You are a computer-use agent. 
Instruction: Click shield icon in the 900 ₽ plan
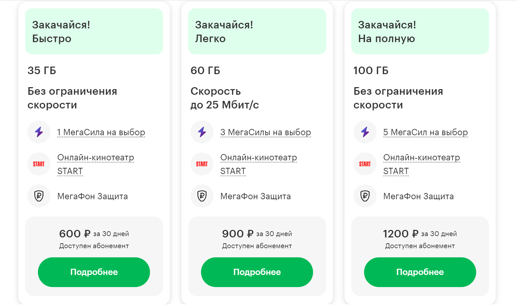point(202,196)
